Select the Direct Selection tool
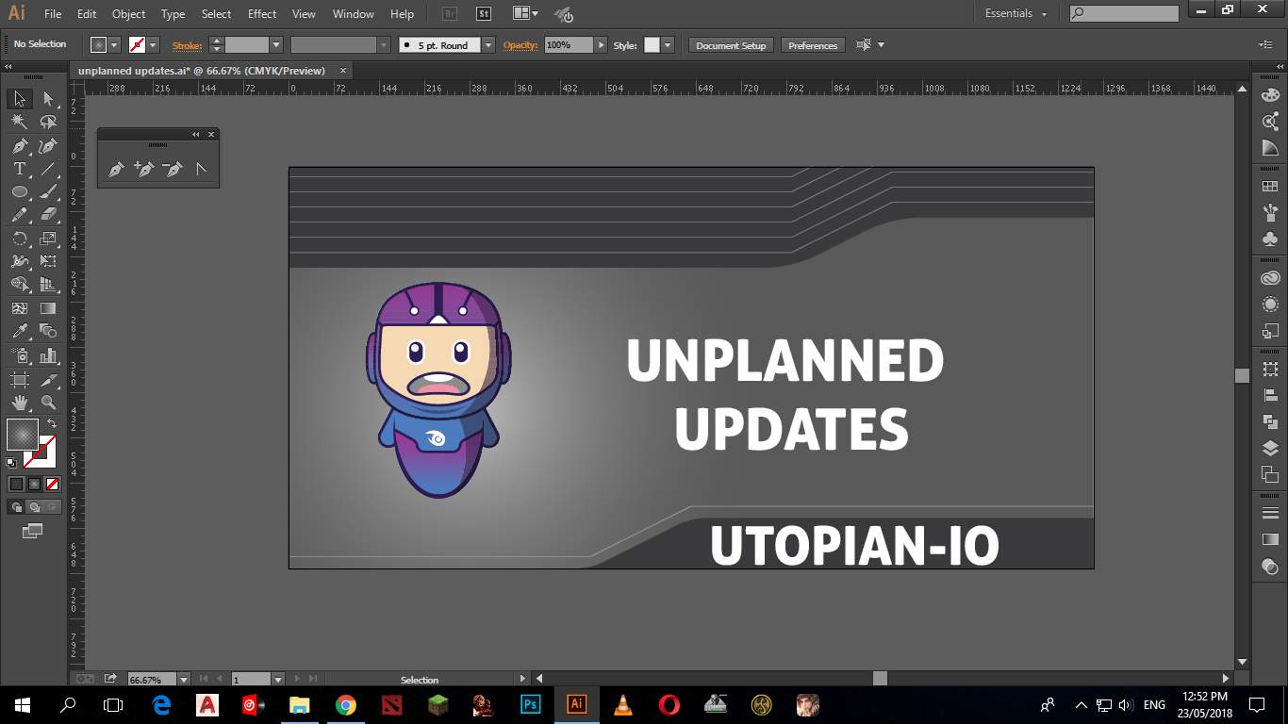This screenshot has width=1288, height=724. [x=48, y=98]
